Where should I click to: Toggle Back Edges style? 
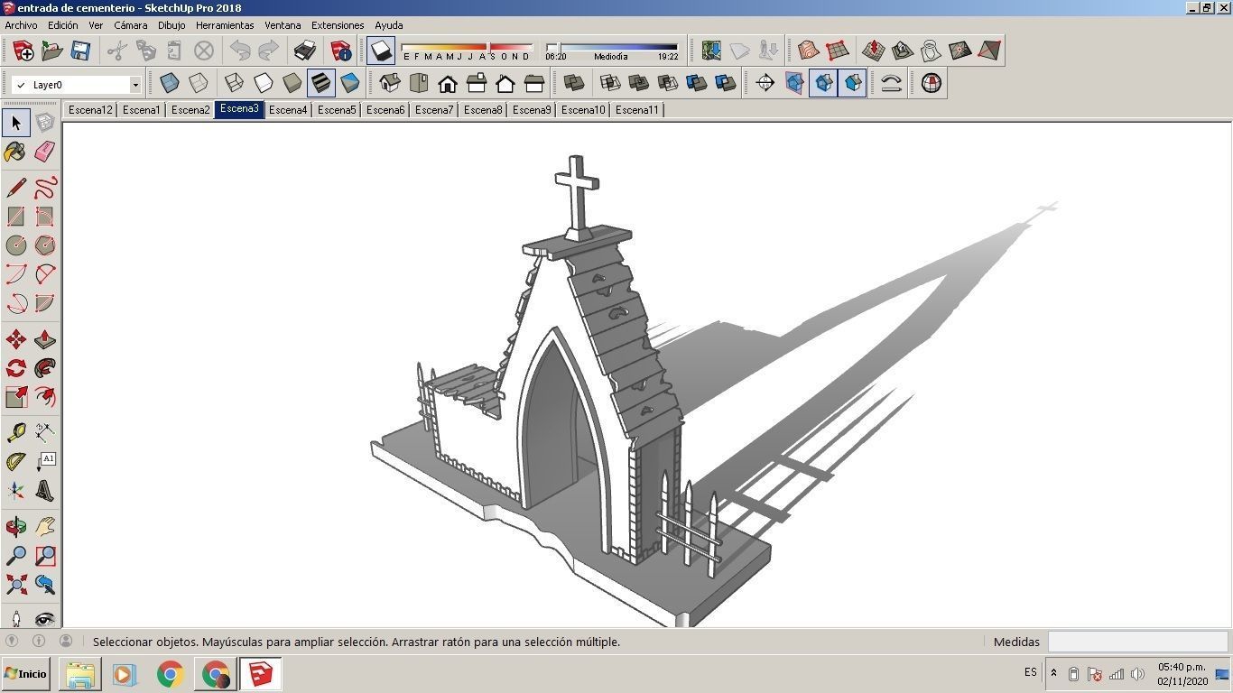click(x=198, y=84)
